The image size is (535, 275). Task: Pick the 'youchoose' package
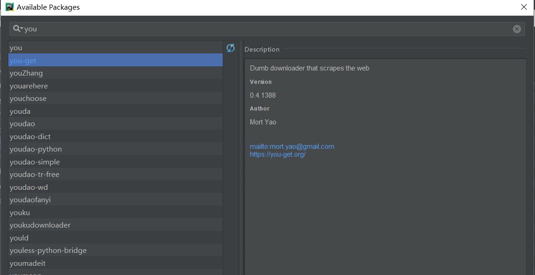28,99
